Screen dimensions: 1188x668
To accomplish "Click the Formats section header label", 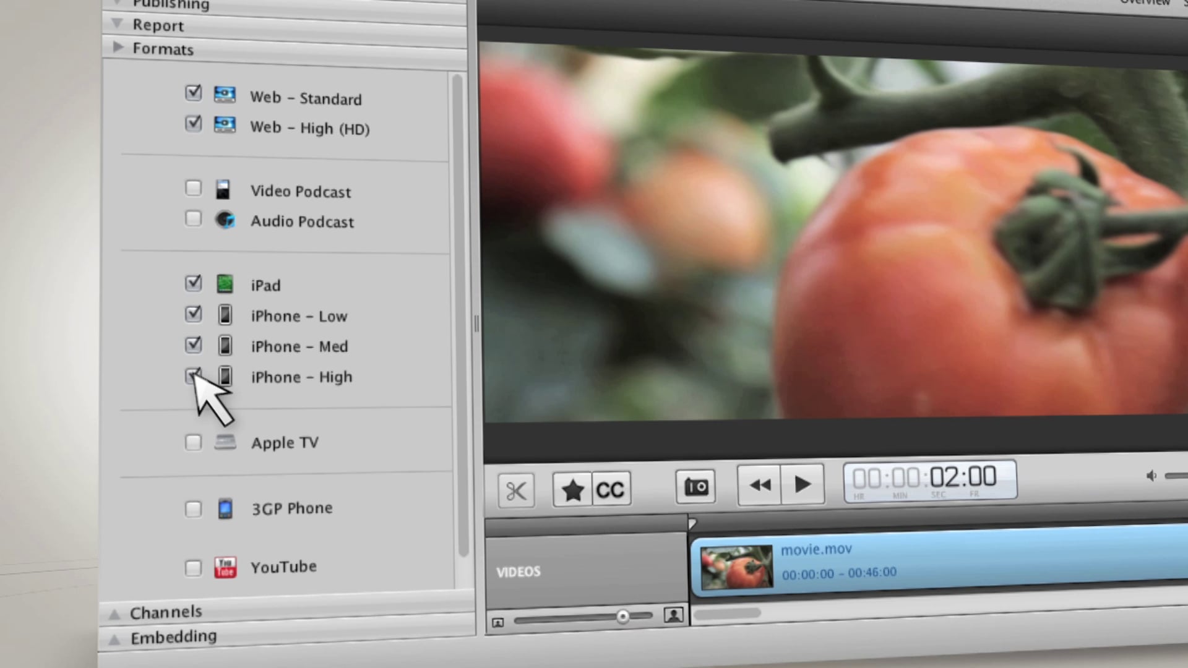I will coord(163,49).
